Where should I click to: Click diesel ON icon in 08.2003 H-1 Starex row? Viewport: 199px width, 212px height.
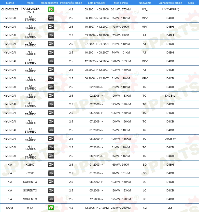tap(51, 70)
